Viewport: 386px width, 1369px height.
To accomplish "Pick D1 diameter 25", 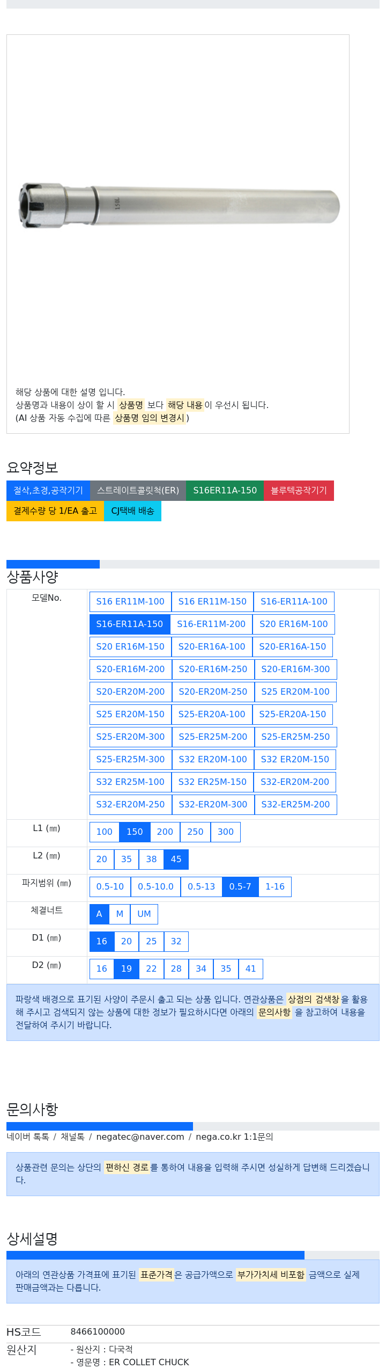I will pos(151,941).
